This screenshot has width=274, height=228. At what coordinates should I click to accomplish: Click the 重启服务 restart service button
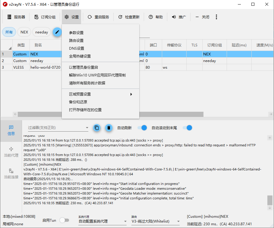coord(99,17)
